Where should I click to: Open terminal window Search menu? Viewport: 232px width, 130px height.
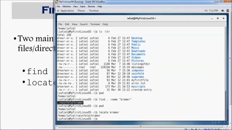pos(84,24)
